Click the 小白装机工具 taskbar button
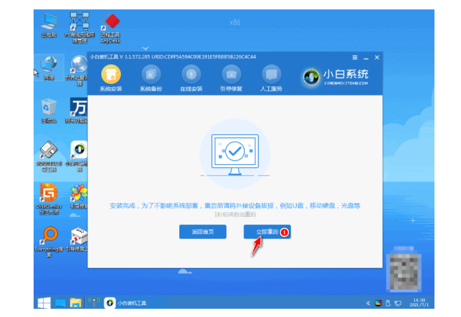Screen dimensions: 461x317 (x=126, y=303)
